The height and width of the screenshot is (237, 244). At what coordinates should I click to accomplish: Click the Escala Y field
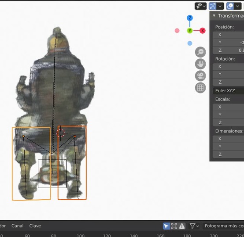point(228,115)
